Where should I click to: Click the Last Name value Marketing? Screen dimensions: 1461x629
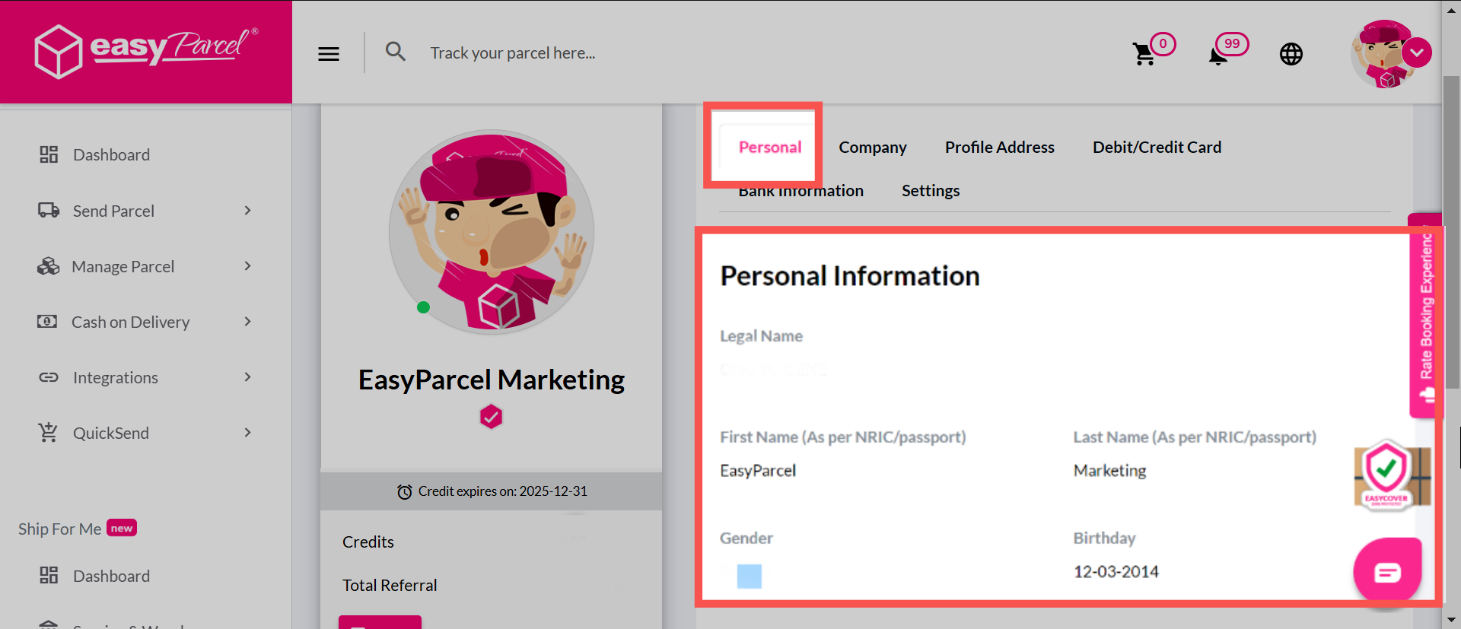point(1109,471)
